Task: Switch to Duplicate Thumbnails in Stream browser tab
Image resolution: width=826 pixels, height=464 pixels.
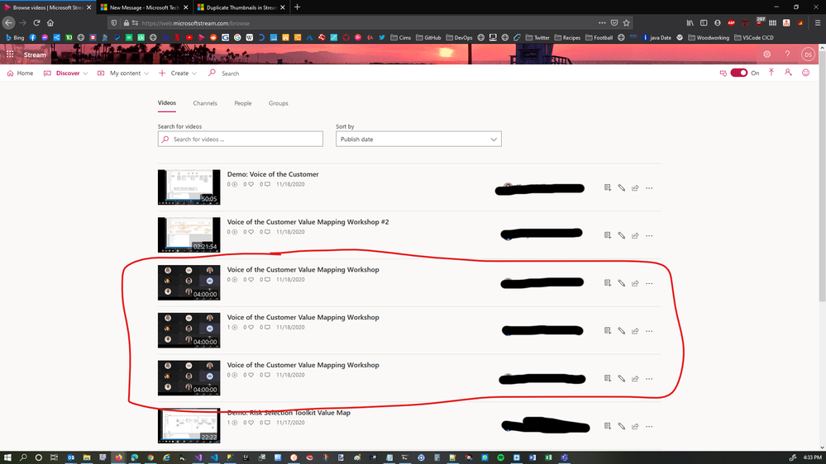Action: coord(241,7)
